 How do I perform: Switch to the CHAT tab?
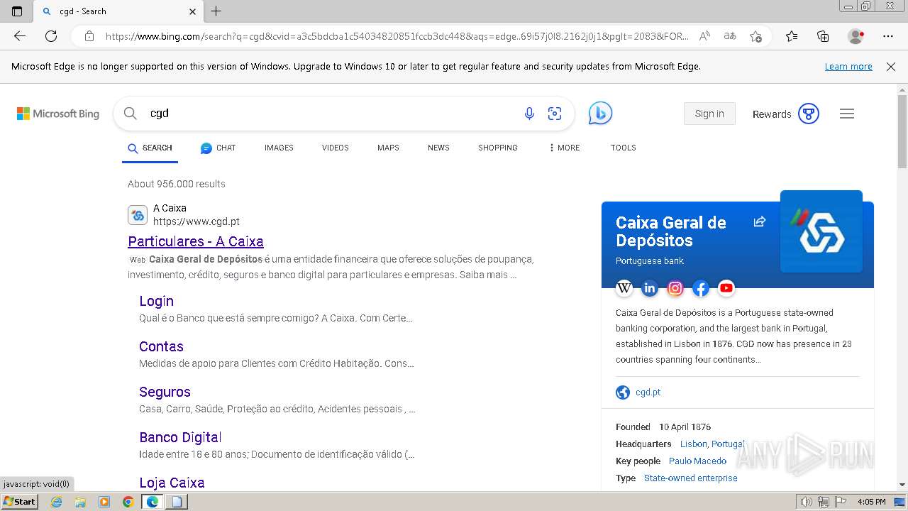(218, 148)
